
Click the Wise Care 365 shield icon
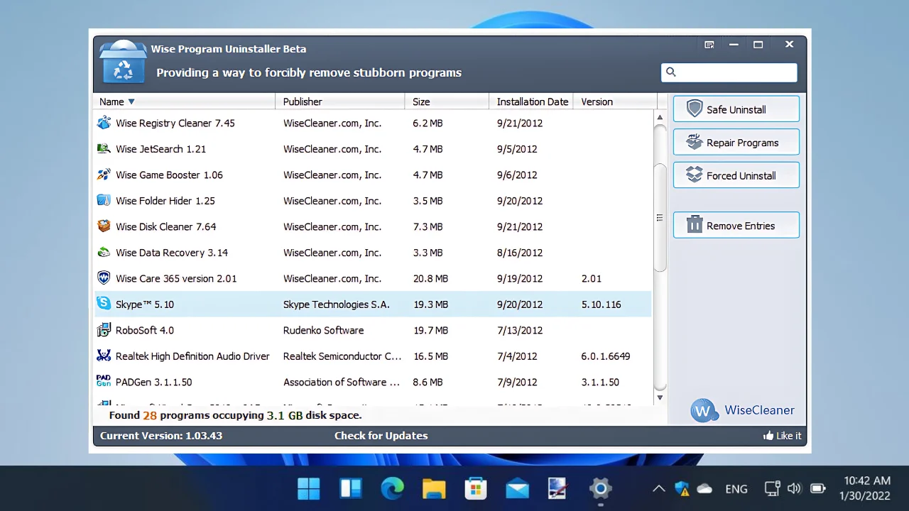[x=104, y=278]
